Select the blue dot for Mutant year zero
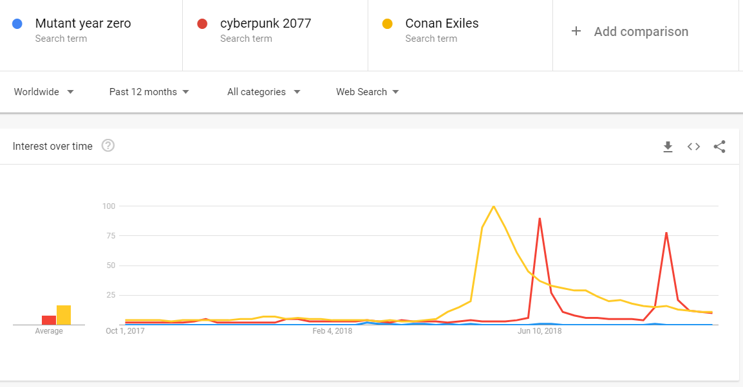This screenshot has width=743, height=387. click(x=17, y=24)
